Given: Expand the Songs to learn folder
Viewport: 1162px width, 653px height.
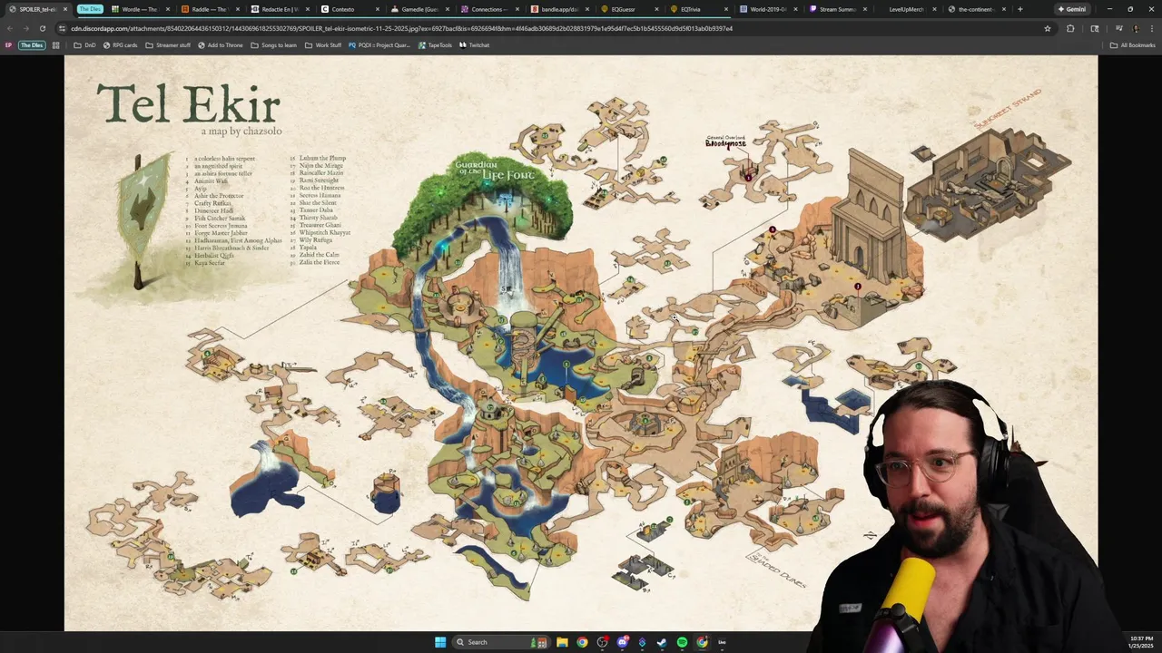Looking at the screenshot, I should (x=274, y=44).
